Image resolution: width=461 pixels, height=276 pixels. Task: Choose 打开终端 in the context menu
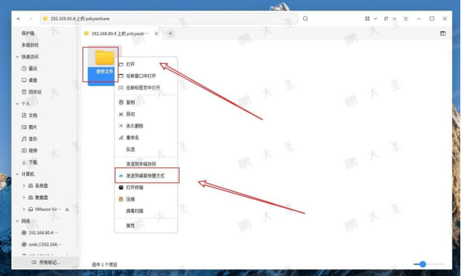pyautogui.click(x=146, y=188)
